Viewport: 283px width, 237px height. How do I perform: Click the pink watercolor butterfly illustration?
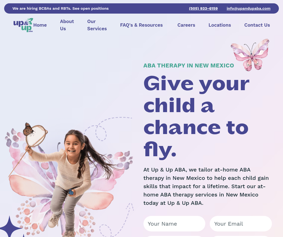[250, 55]
